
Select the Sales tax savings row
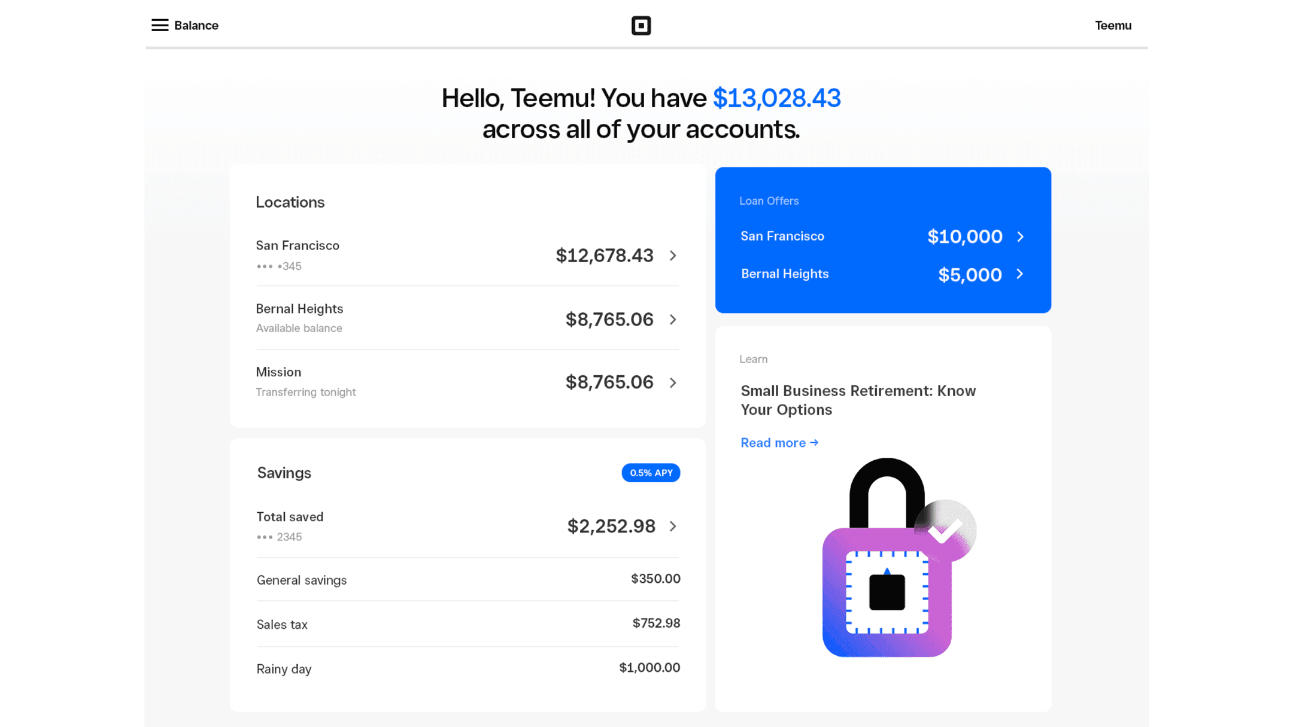coord(468,624)
